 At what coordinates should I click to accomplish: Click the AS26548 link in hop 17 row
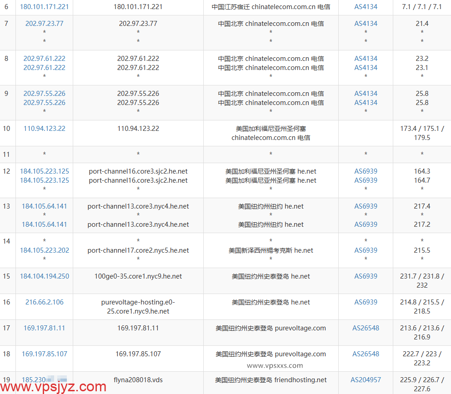click(366, 328)
